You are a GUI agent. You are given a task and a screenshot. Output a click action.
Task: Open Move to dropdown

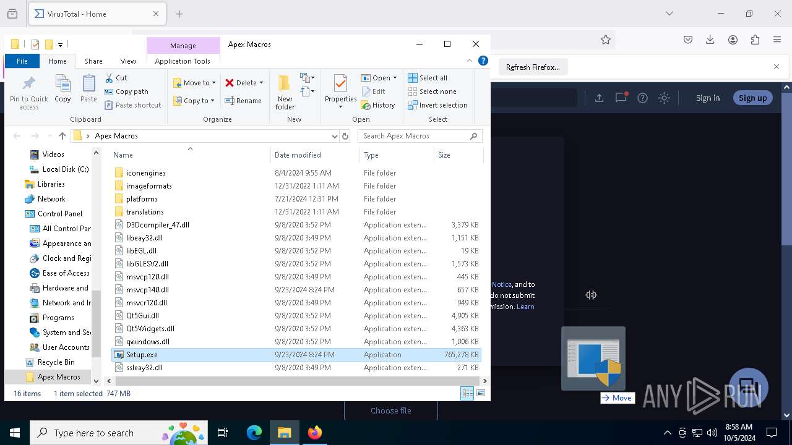coord(194,83)
